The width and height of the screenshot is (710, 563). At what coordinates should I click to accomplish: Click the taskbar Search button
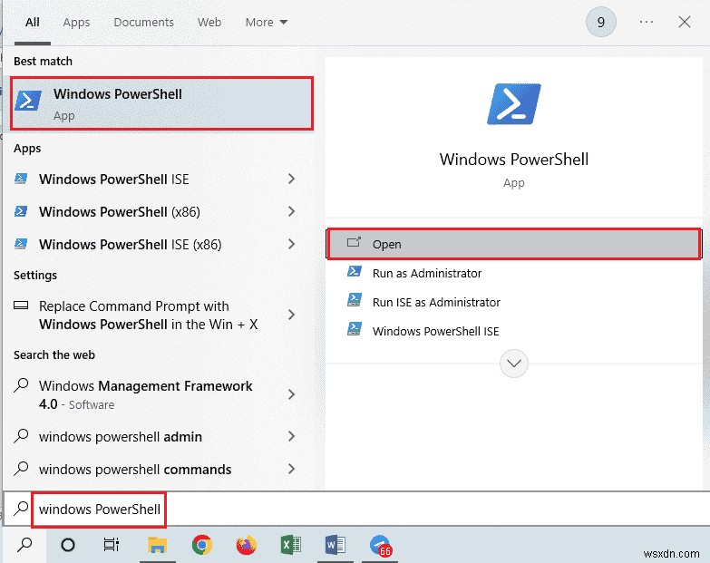point(24,545)
